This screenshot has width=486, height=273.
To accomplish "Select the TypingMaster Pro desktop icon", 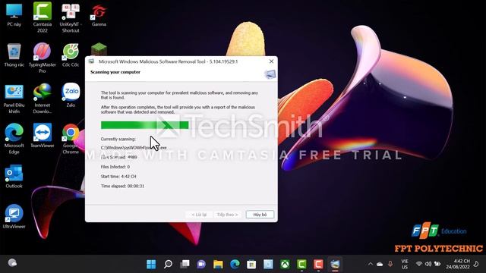I will pos(43,58).
